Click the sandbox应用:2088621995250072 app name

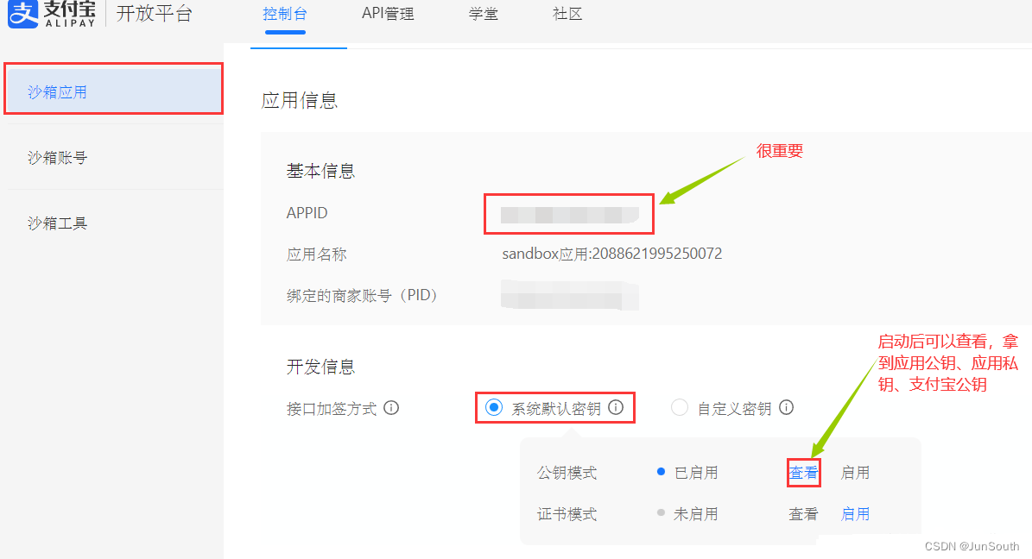612,254
